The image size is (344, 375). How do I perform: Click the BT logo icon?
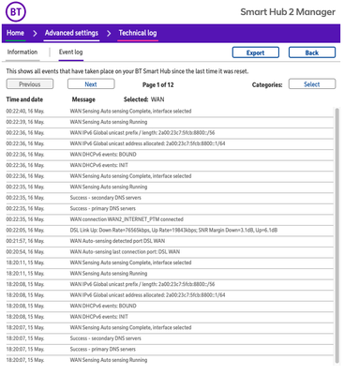(x=16, y=12)
